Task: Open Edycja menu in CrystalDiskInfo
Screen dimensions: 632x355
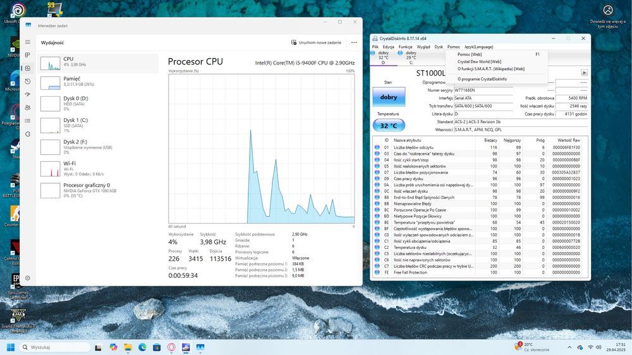Action: 388,47
